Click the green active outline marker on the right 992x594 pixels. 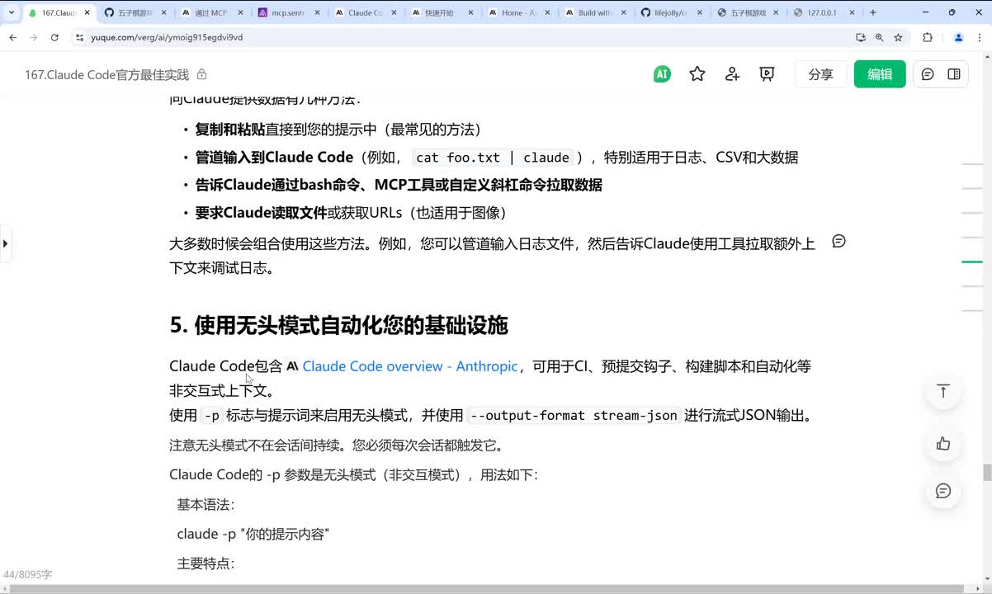point(972,262)
